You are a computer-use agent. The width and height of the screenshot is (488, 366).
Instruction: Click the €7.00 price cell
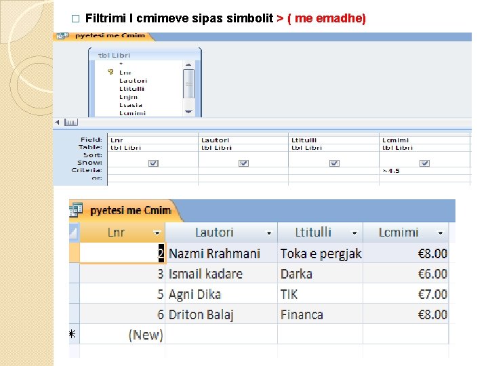405,293
